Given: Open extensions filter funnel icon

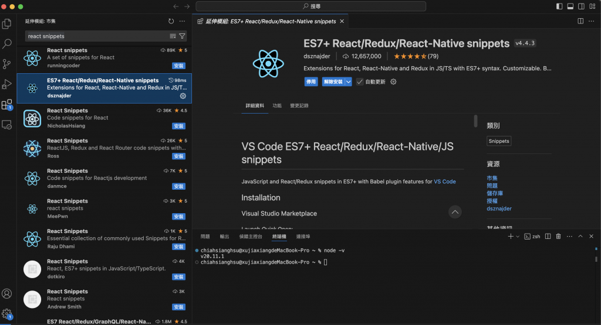Looking at the screenshot, I should (x=182, y=36).
